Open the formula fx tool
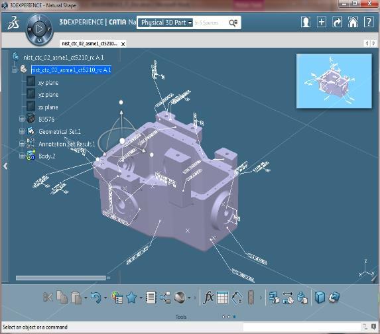Viewport: 380px width, 334px height. [208, 297]
